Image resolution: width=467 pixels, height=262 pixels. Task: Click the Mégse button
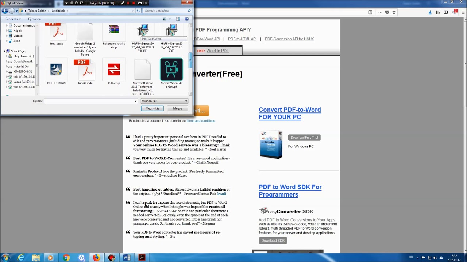click(177, 108)
